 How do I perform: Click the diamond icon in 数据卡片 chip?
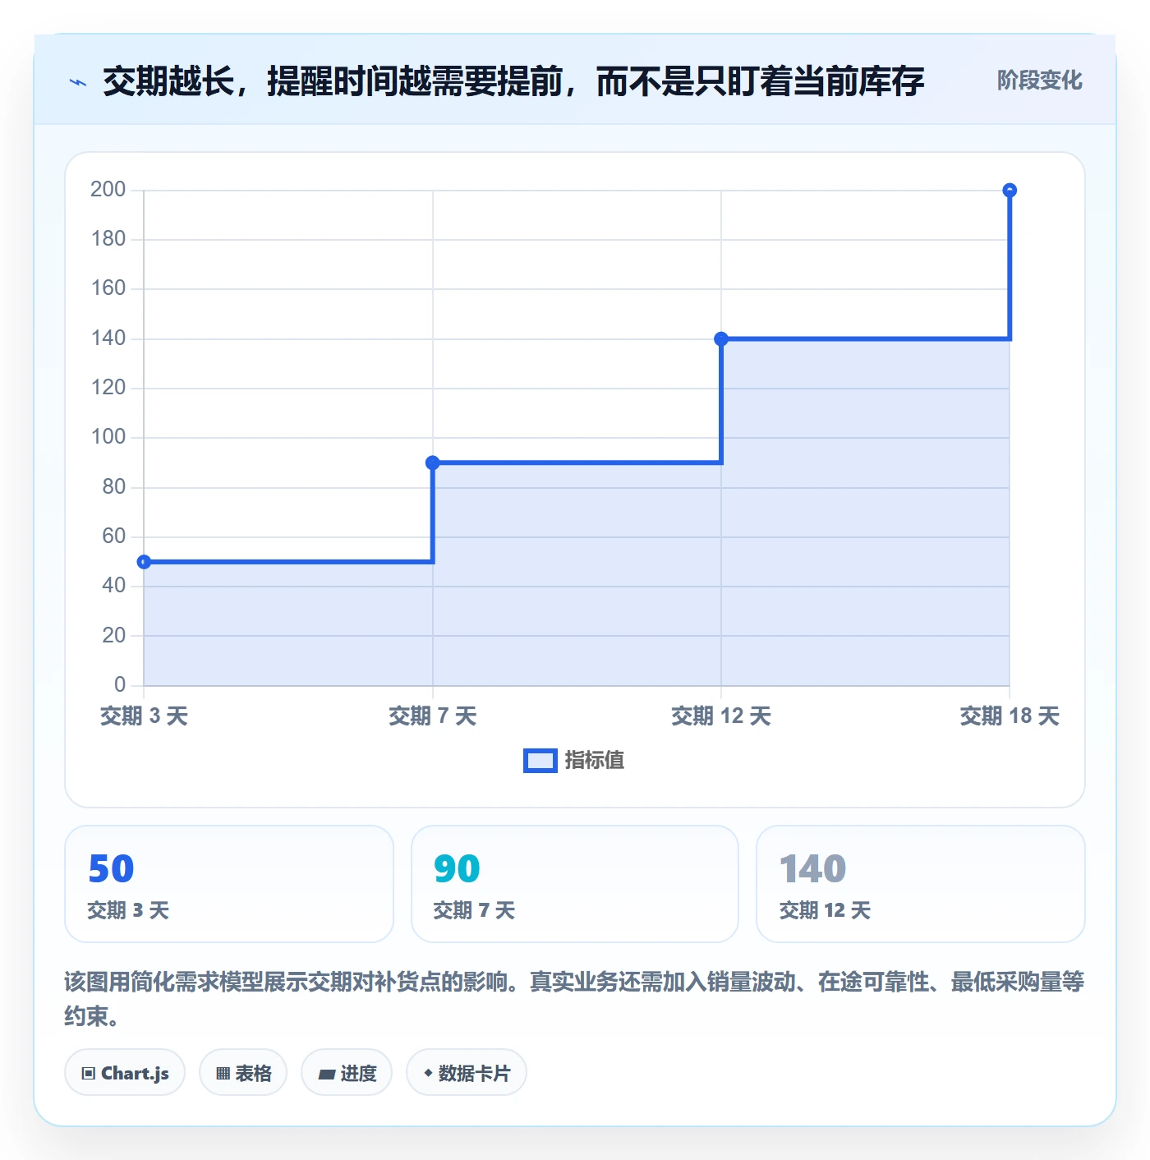coord(428,1073)
